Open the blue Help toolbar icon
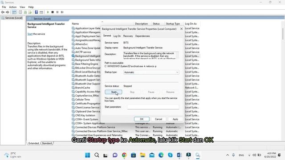This screenshot has width=285, height=160. point(37,12)
